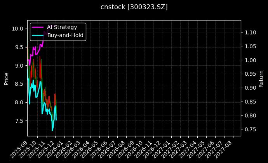Click the cyan Buy-and-Hold legend line
This screenshot has width=268, height=163.
point(38,35)
